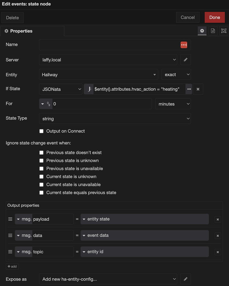
Task: Expand the JSONata expression editor ellipsis
Action: pyautogui.click(x=189, y=89)
